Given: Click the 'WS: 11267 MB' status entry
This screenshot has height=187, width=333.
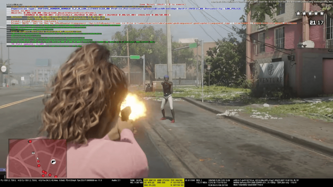Looking at the screenshot, I should point(136,183).
